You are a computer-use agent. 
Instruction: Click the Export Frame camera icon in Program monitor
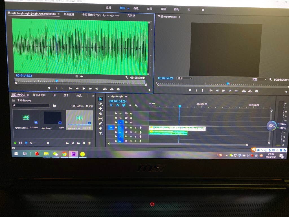pyautogui.click(x=257, y=91)
